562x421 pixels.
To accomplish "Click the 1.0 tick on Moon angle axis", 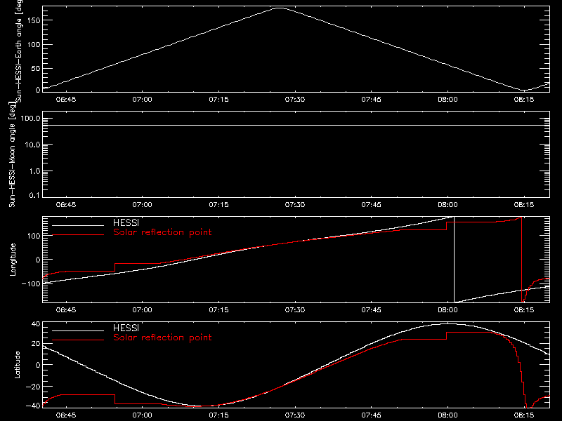I will pyautogui.click(x=34, y=171).
